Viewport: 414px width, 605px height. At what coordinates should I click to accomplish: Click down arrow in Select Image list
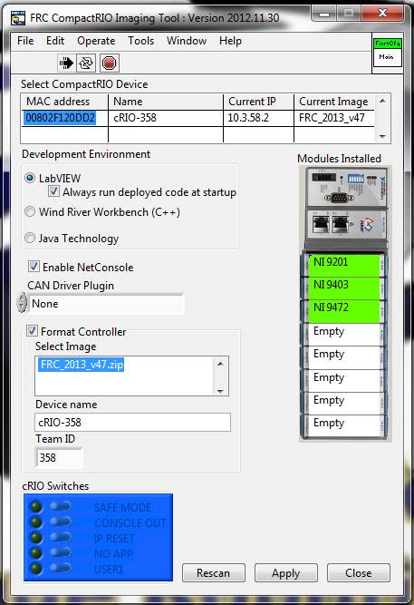(x=220, y=390)
